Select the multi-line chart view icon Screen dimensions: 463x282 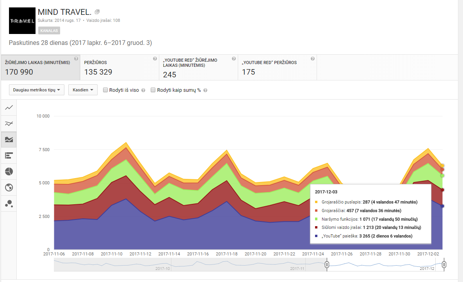click(x=9, y=123)
